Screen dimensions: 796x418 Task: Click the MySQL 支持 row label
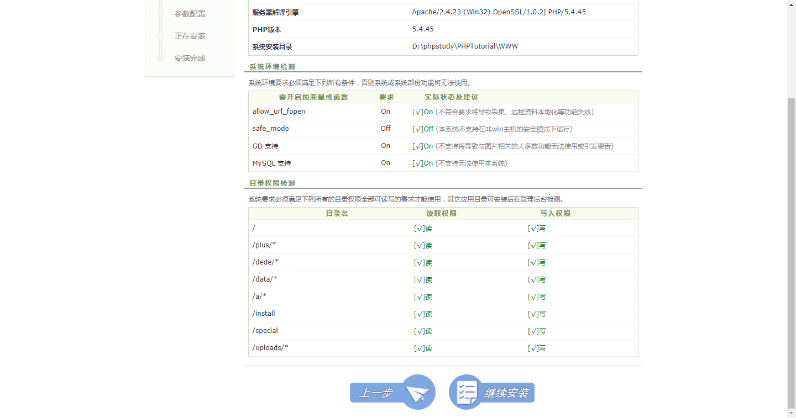pos(271,163)
